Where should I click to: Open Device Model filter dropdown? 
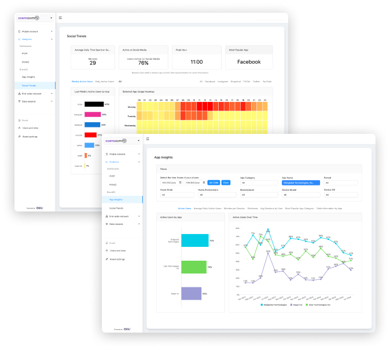(x=301, y=195)
